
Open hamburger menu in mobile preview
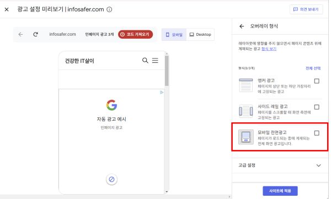155,60
